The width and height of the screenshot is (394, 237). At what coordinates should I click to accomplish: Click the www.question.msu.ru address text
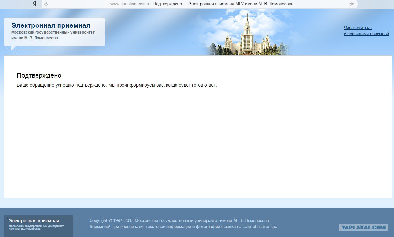pos(130,4)
